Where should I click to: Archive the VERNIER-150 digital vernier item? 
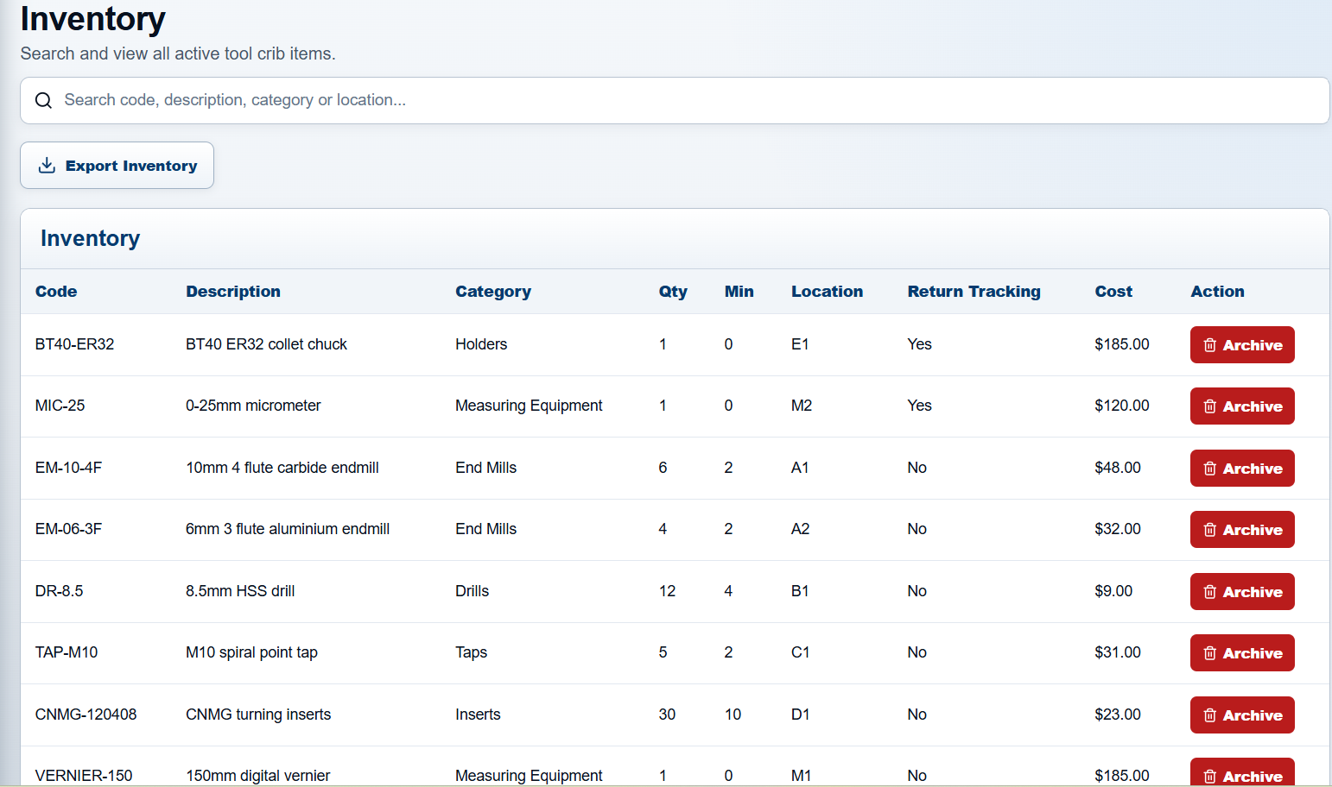1242,774
